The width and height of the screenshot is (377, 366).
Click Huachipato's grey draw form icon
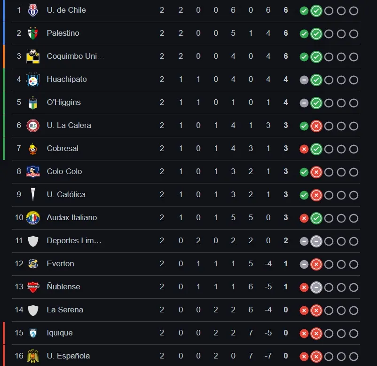point(304,80)
